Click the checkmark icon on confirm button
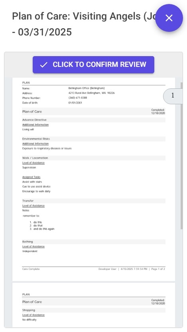Viewport: 187px width, 332px height. (x=44, y=65)
